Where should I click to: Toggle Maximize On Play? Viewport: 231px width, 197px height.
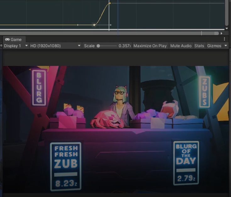point(150,46)
